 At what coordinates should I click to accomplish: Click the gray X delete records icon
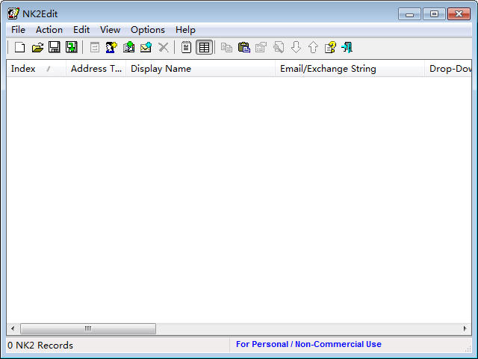(164, 47)
